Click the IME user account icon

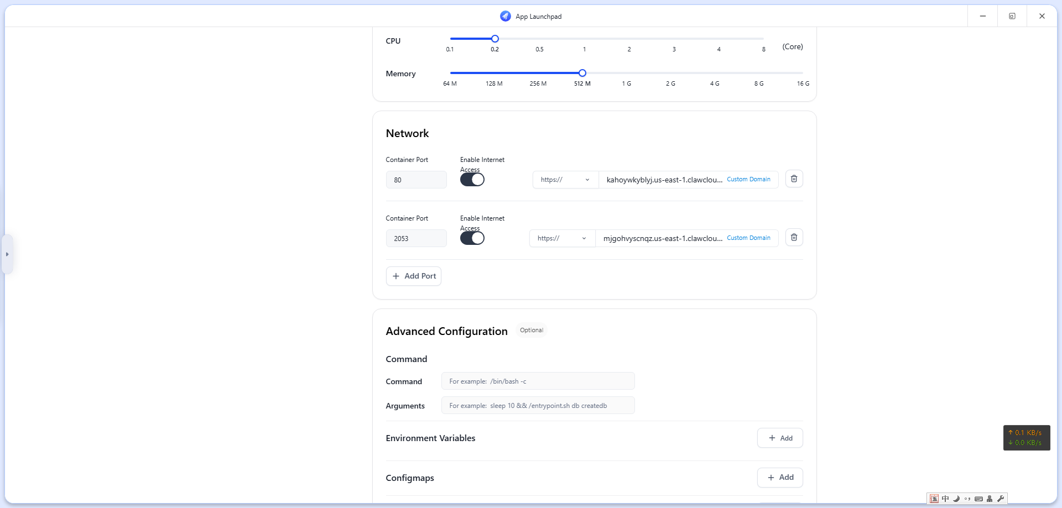pos(990,499)
